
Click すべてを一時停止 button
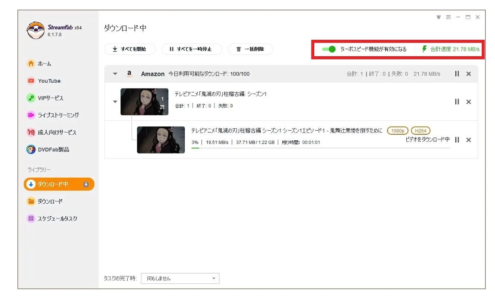[x=191, y=49]
